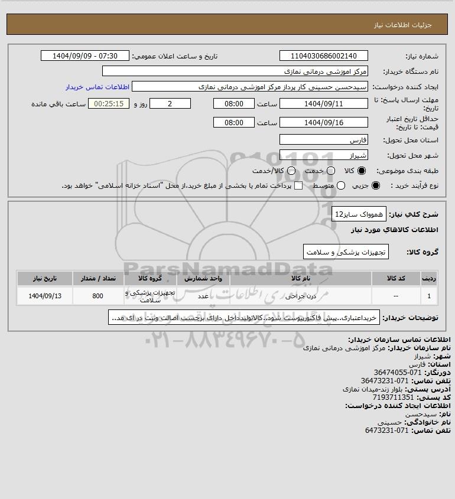Click the family name value حسینی
Image resolution: width=455 pixels, height=499 pixels.
pos(390,422)
